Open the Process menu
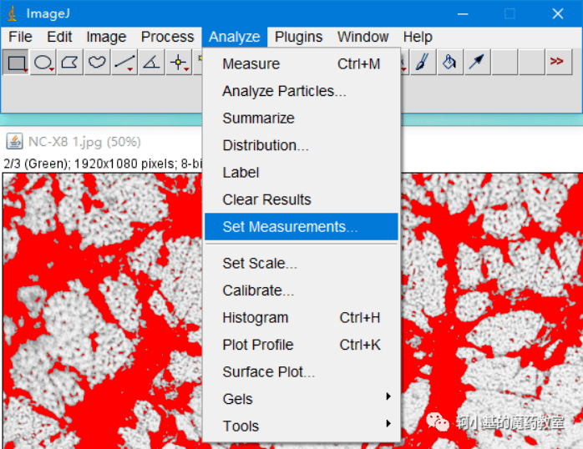The height and width of the screenshot is (449, 583). pos(167,37)
